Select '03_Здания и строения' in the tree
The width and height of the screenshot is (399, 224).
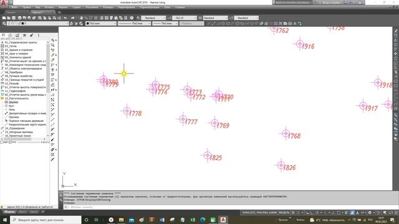(x=19, y=50)
